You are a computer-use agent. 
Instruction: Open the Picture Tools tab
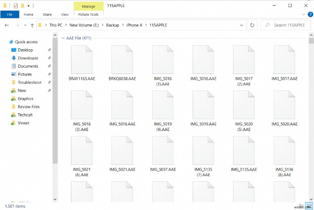(x=88, y=15)
